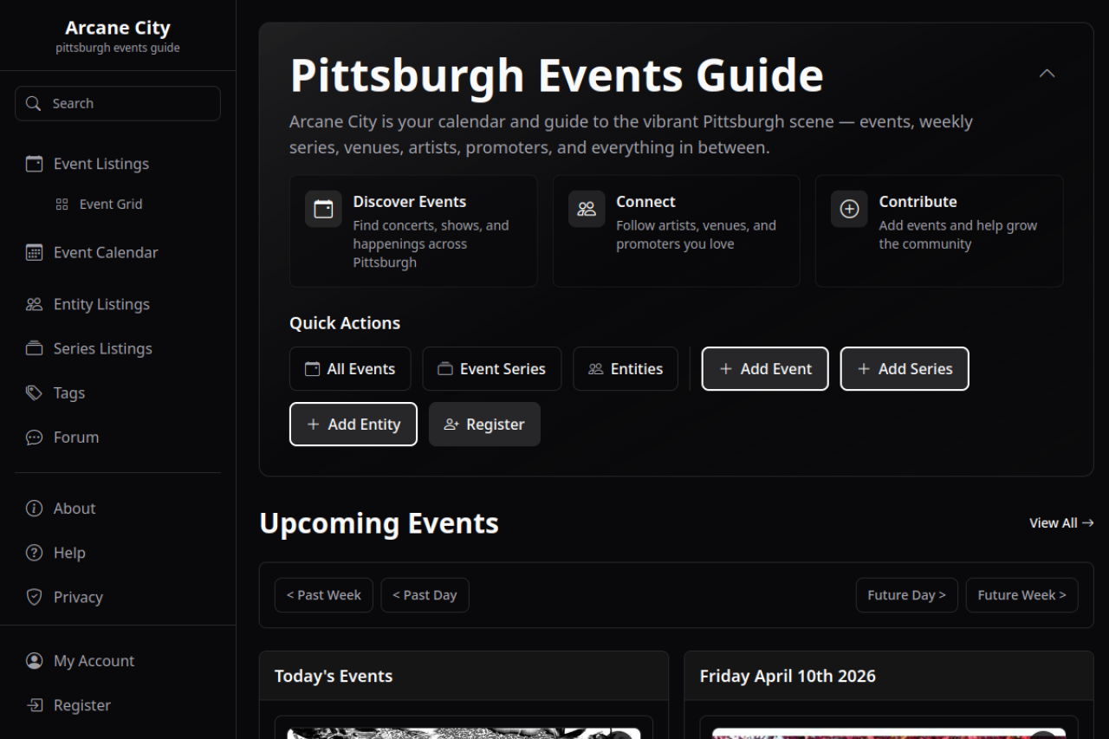Viewport: 1109px width, 739px height.
Task: Click the Event Listings calendar icon
Action: tap(34, 164)
